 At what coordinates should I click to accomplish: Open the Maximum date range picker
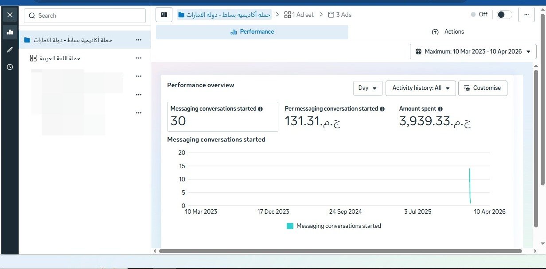(473, 51)
